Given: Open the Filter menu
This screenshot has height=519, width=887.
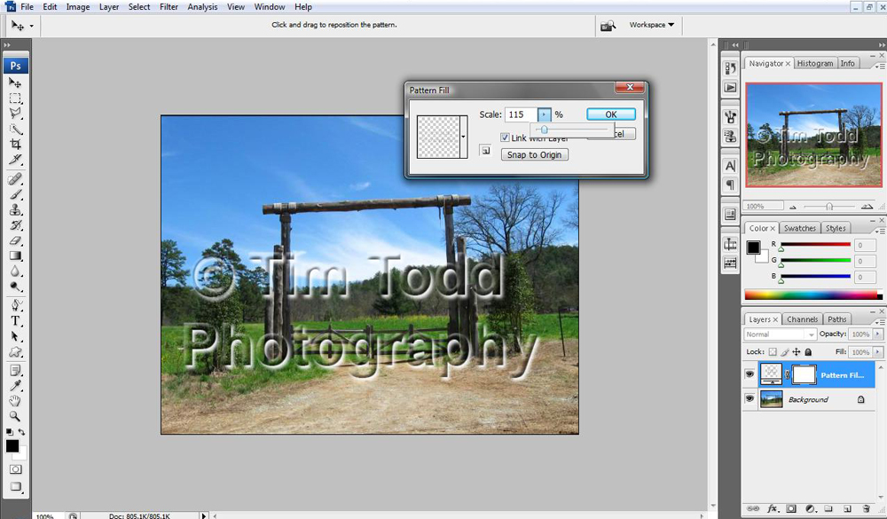Looking at the screenshot, I should (x=169, y=7).
